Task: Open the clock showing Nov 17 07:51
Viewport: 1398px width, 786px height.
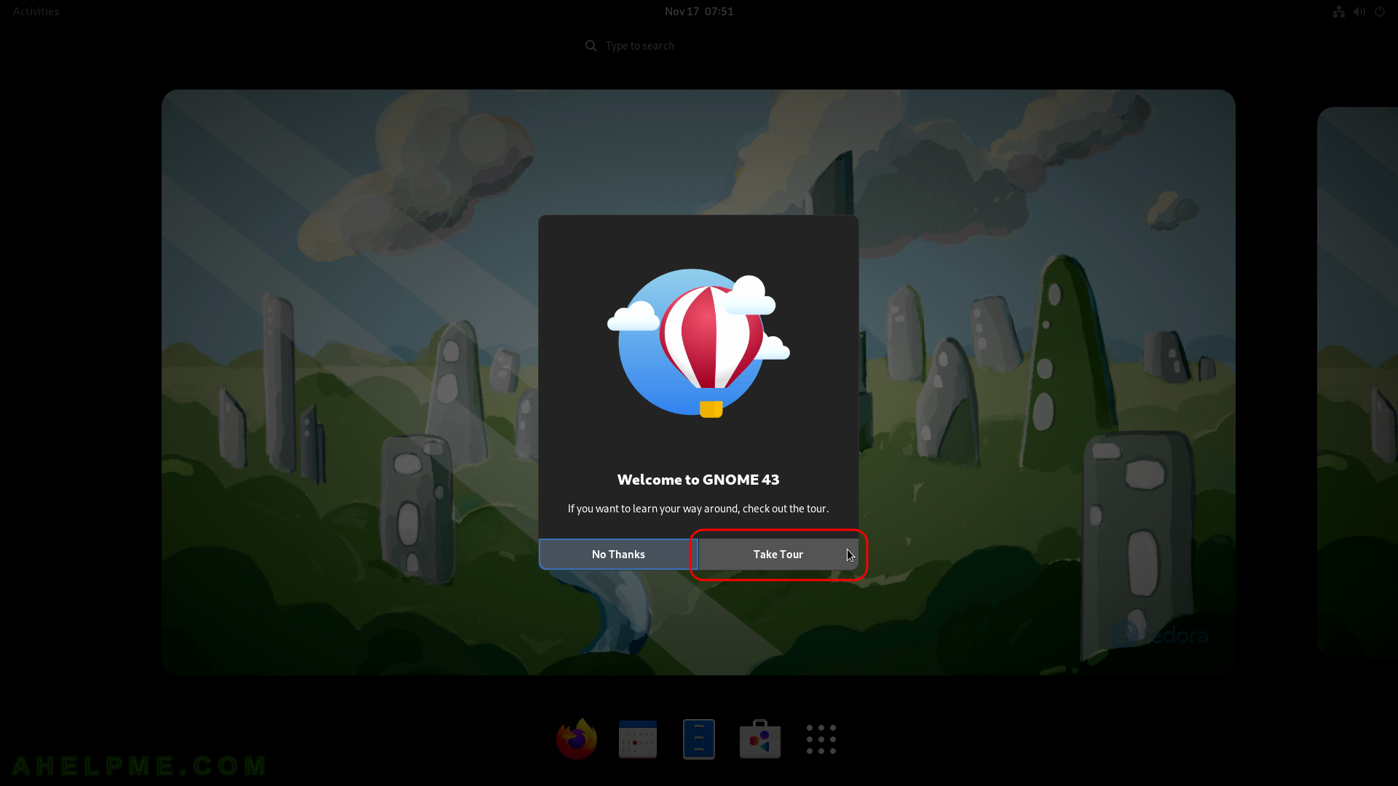Action: point(699,12)
